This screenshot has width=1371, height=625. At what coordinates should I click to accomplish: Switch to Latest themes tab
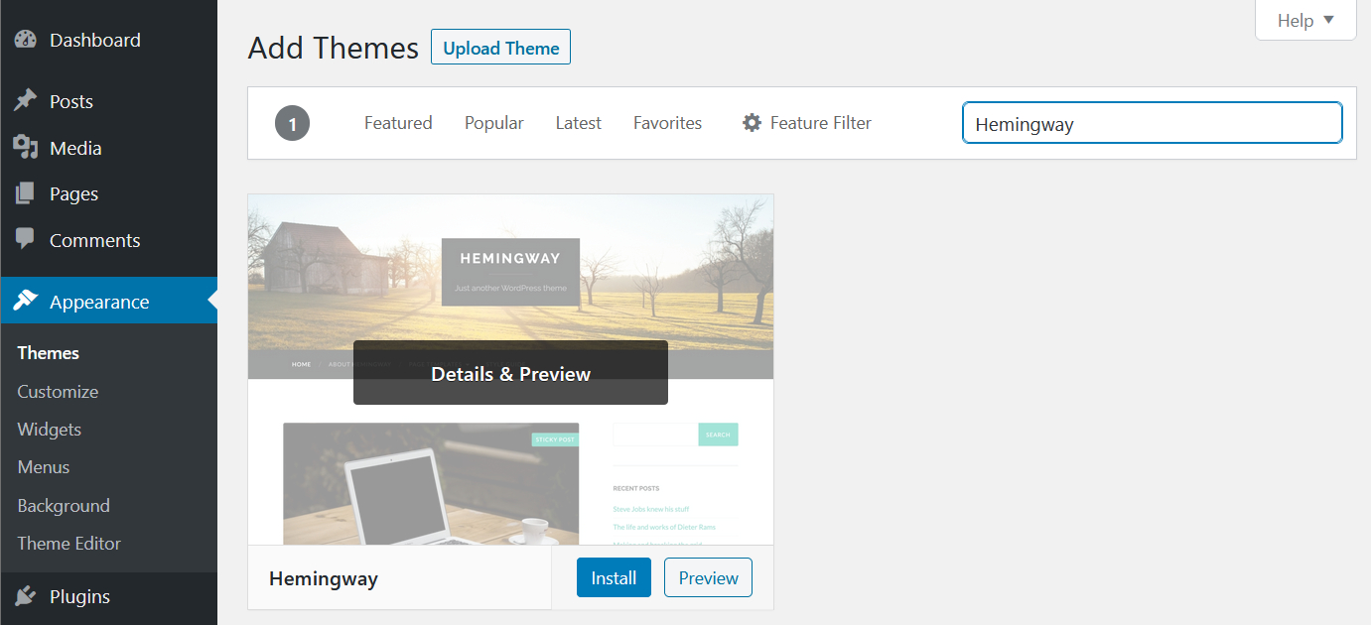[x=579, y=123]
